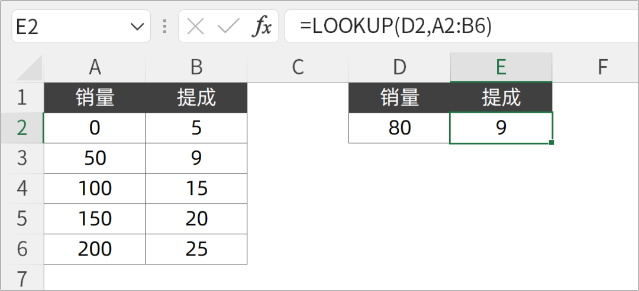Click the formula bar's three-dot resize handle
The width and height of the screenshot is (639, 291).
(165, 27)
